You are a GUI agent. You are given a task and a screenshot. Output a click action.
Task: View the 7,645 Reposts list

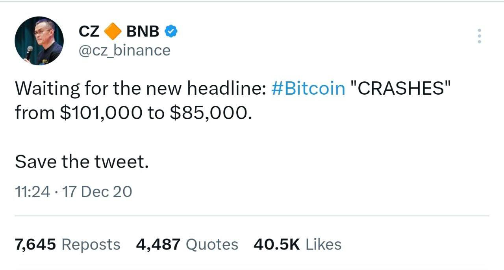tap(67, 244)
